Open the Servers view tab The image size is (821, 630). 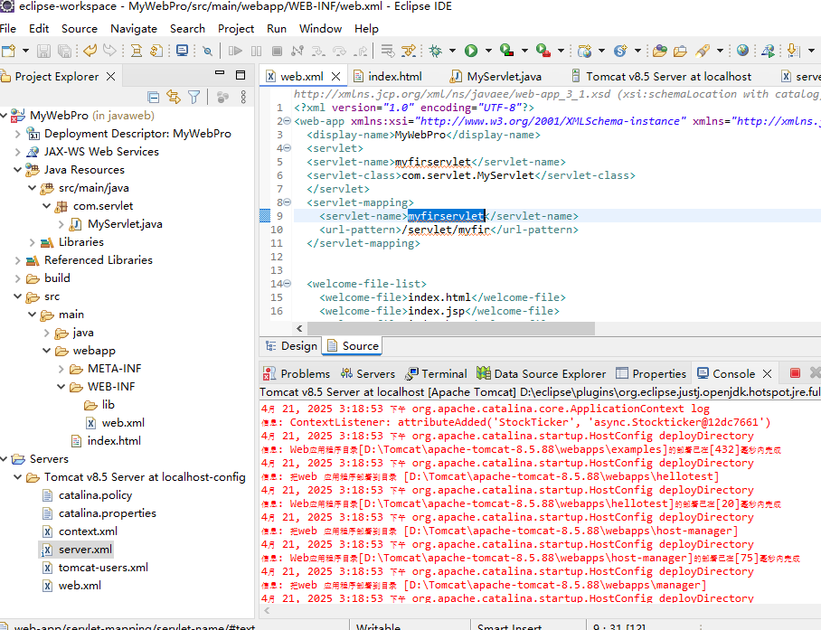374,373
